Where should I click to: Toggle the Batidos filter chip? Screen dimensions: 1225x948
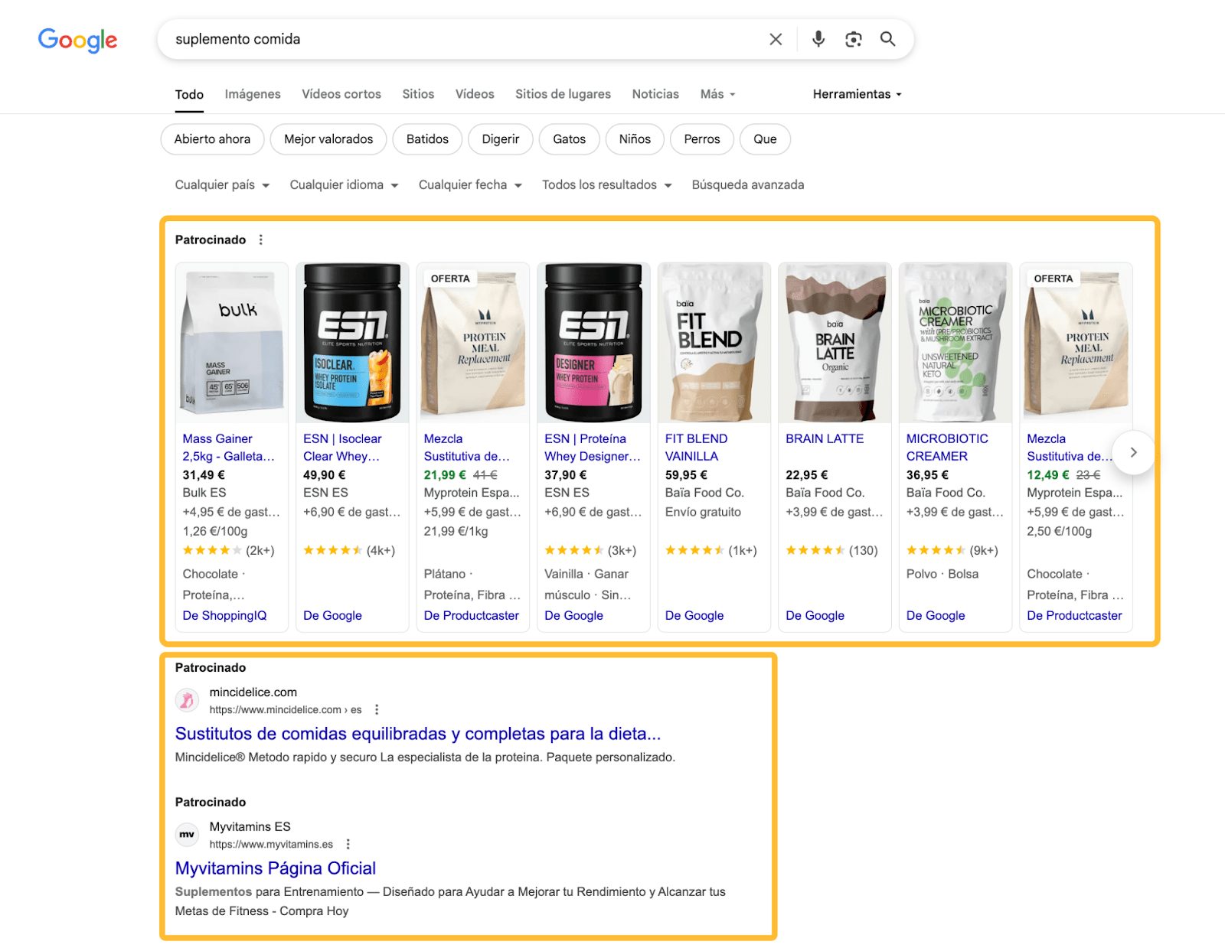pos(426,138)
